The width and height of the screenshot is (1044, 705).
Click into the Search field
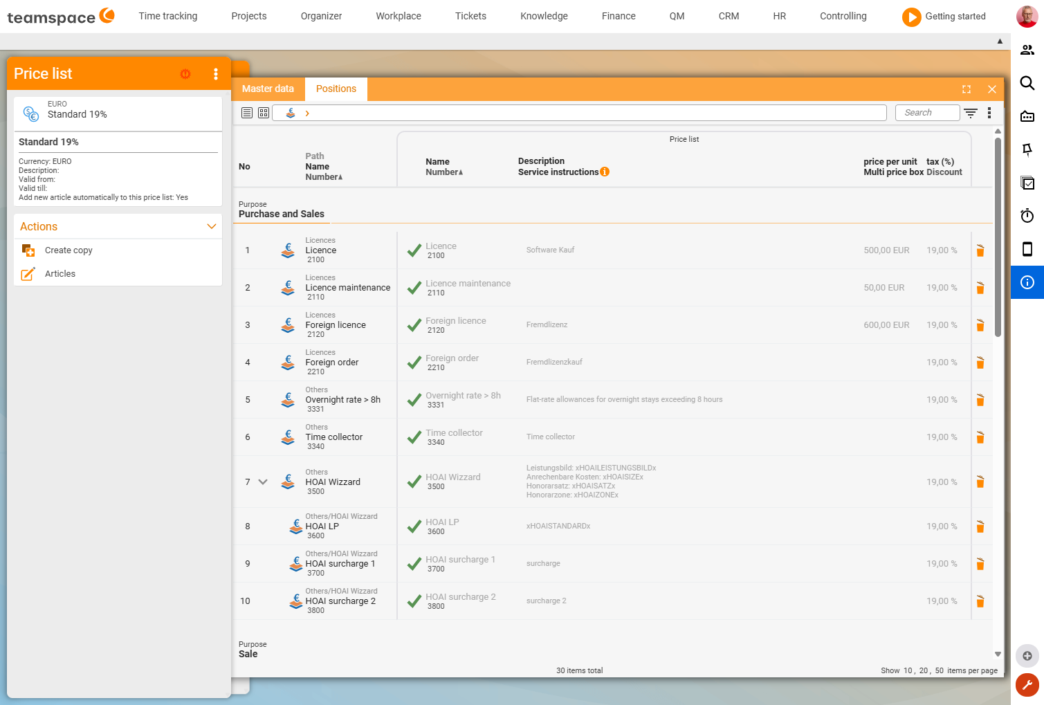(927, 113)
